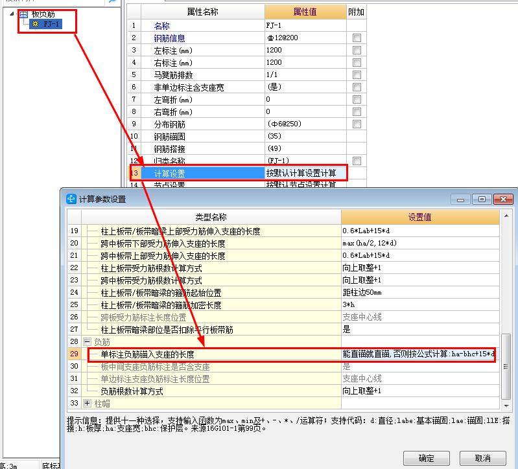Collapse the 板负筋 tree node
Image resolution: width=518 pixels, height=469 pixels.
pos(12,14)
